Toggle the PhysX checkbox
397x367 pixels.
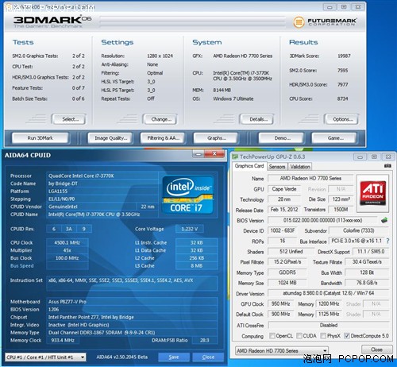(x=323, y=336)
